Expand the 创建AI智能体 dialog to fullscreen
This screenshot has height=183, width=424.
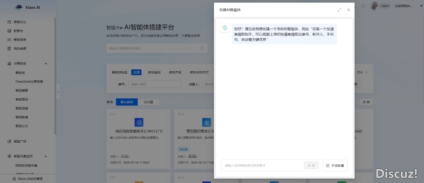(339, 10)
